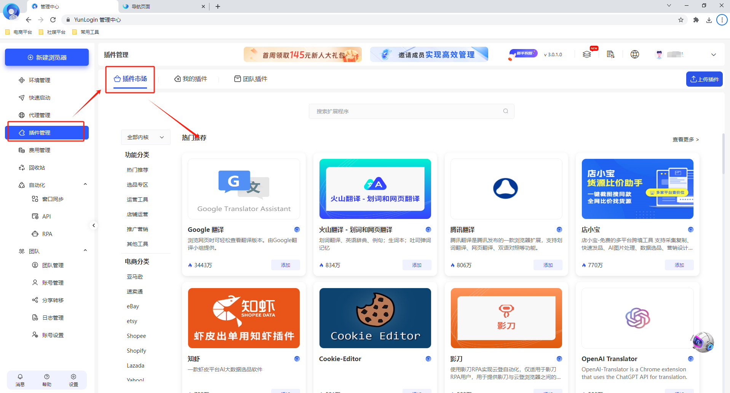Click the 团队管理 icon
The height and width of the screenshot is (393, 730).
click(x=35, y=265)
